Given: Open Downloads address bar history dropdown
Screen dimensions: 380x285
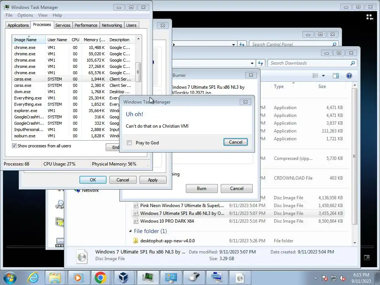Looking at the screenshot, I should point(252,63).
